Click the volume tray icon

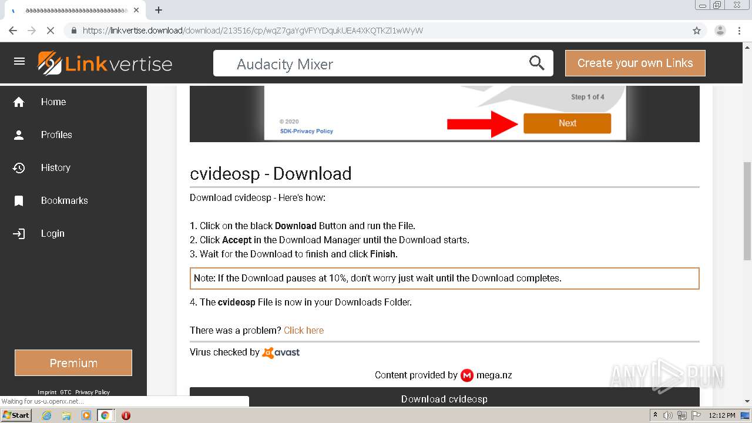click(x=668, y=415)
